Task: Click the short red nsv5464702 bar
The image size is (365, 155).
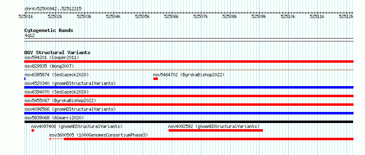Action: pos(155,79)
